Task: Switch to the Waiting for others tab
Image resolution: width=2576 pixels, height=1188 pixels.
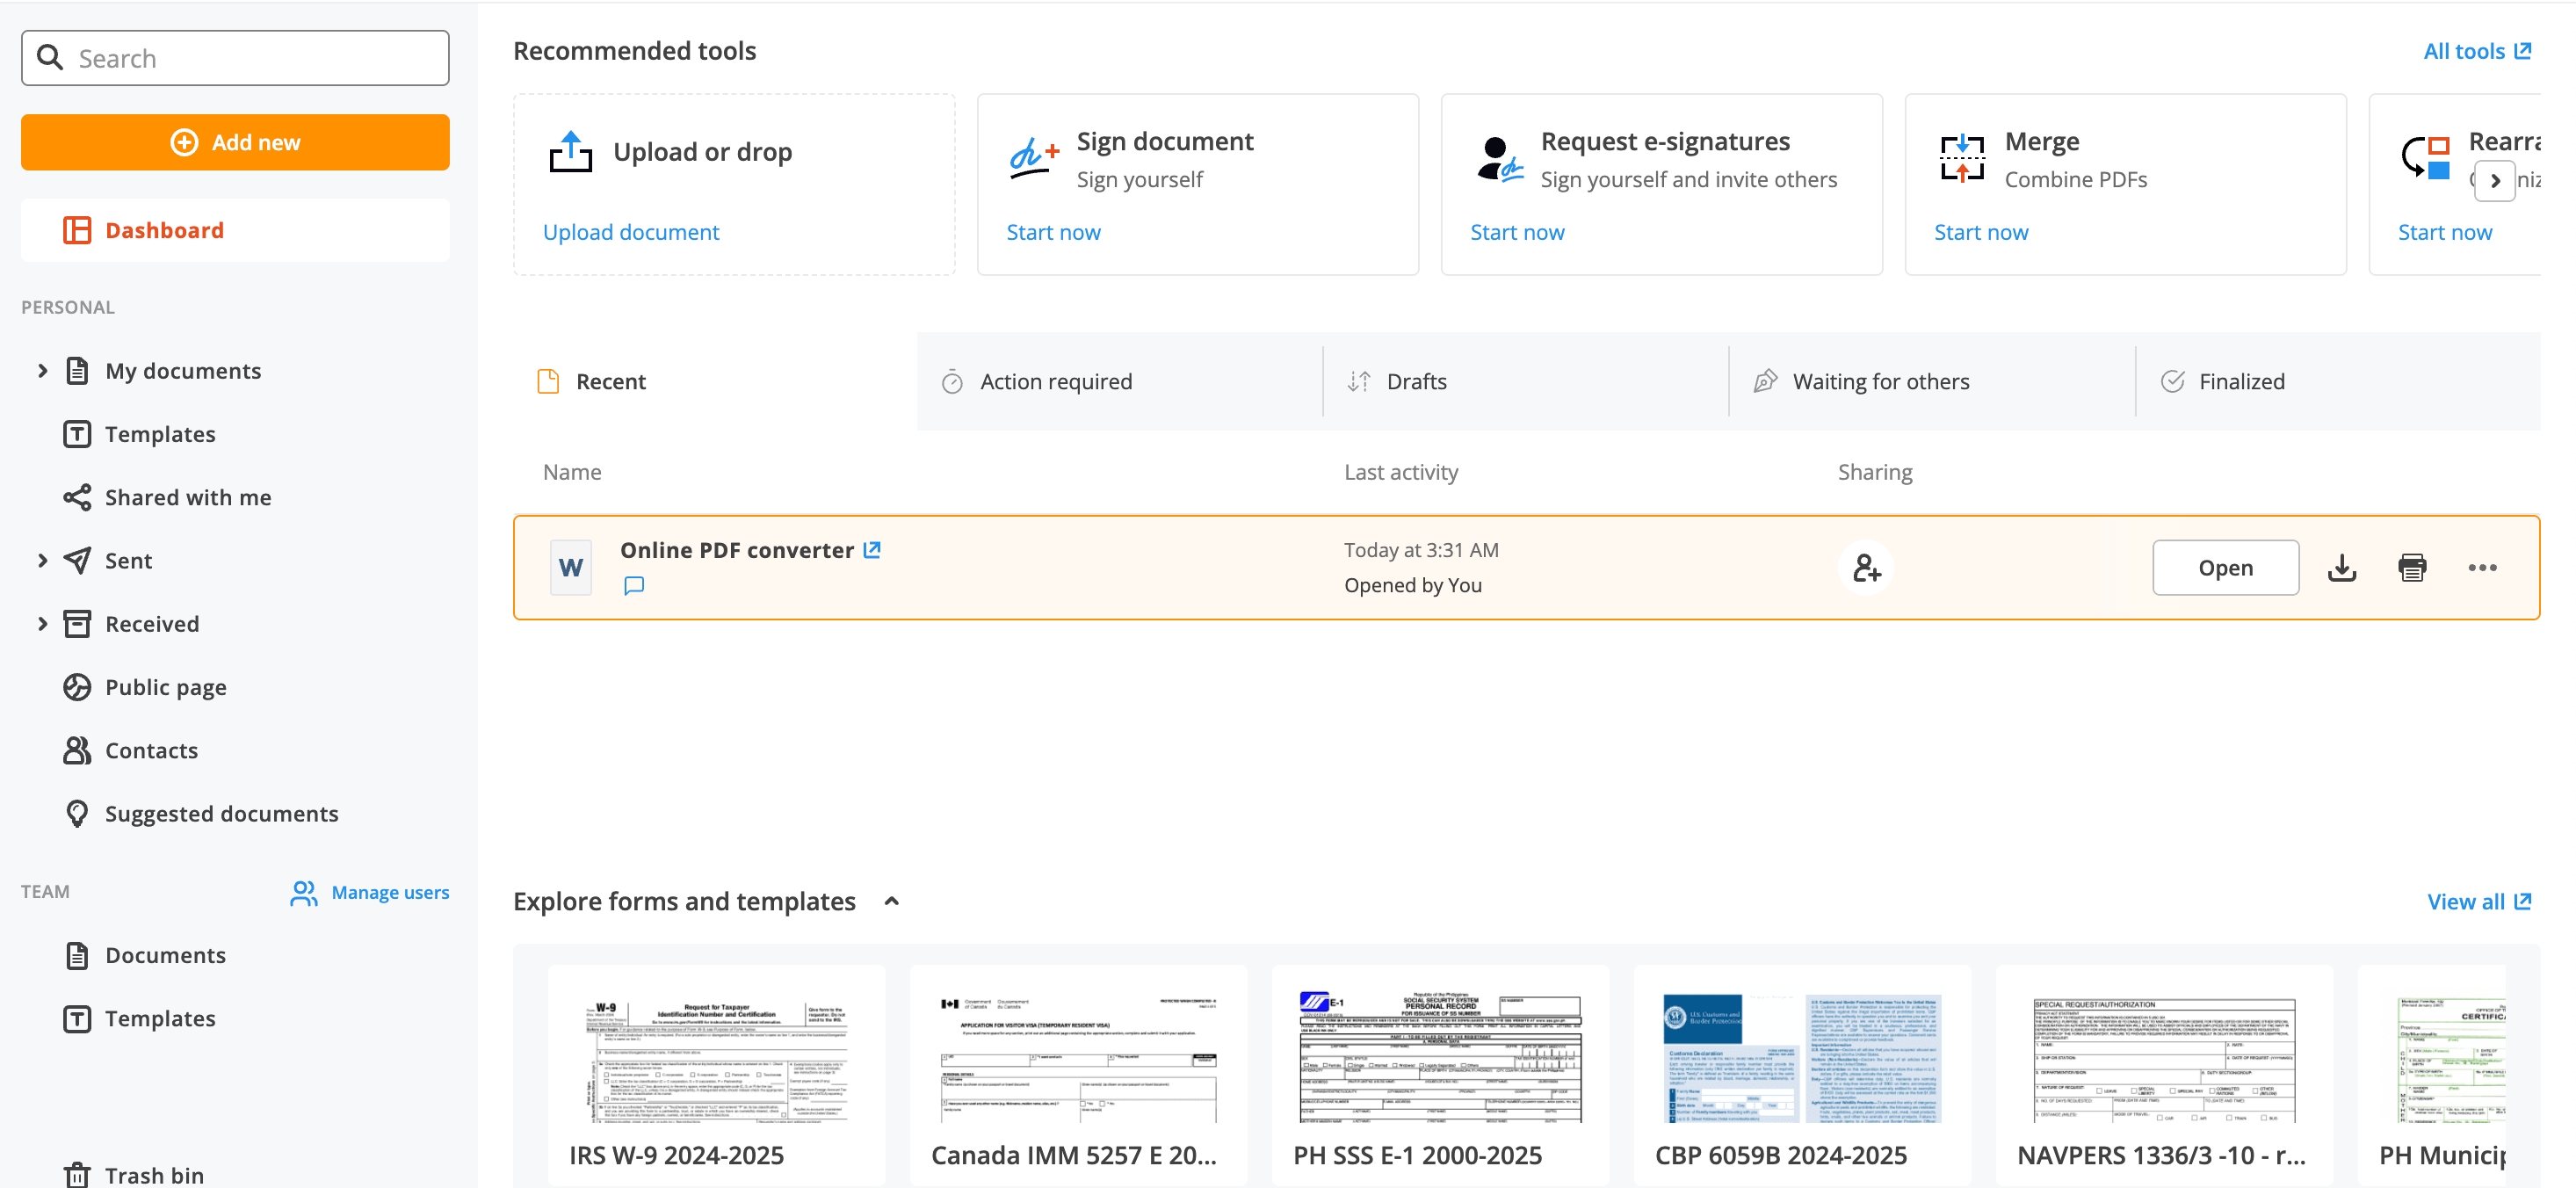Action: (x=1880, y=381)
